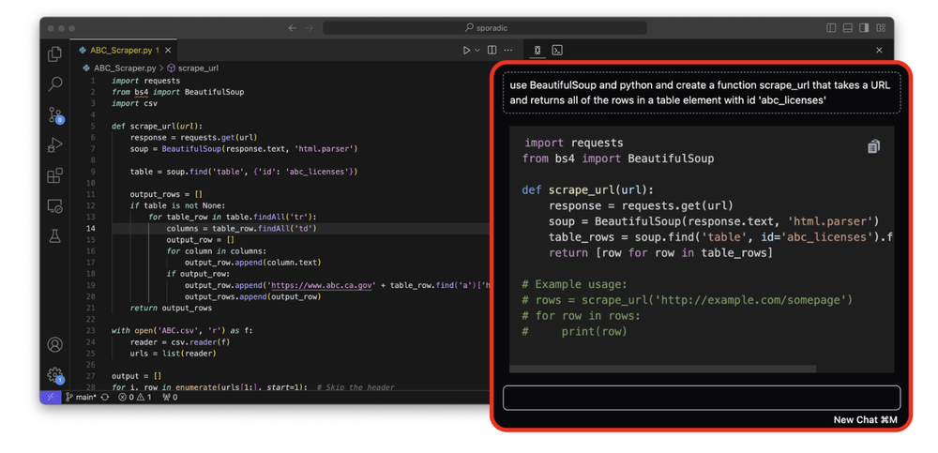Toggle the secondary side bar layout

pos(864,28)
